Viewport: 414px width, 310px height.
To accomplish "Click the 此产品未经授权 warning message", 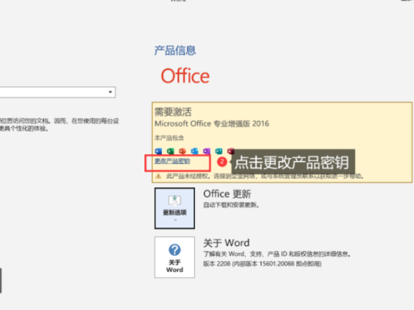I will (x=265, y=176).
